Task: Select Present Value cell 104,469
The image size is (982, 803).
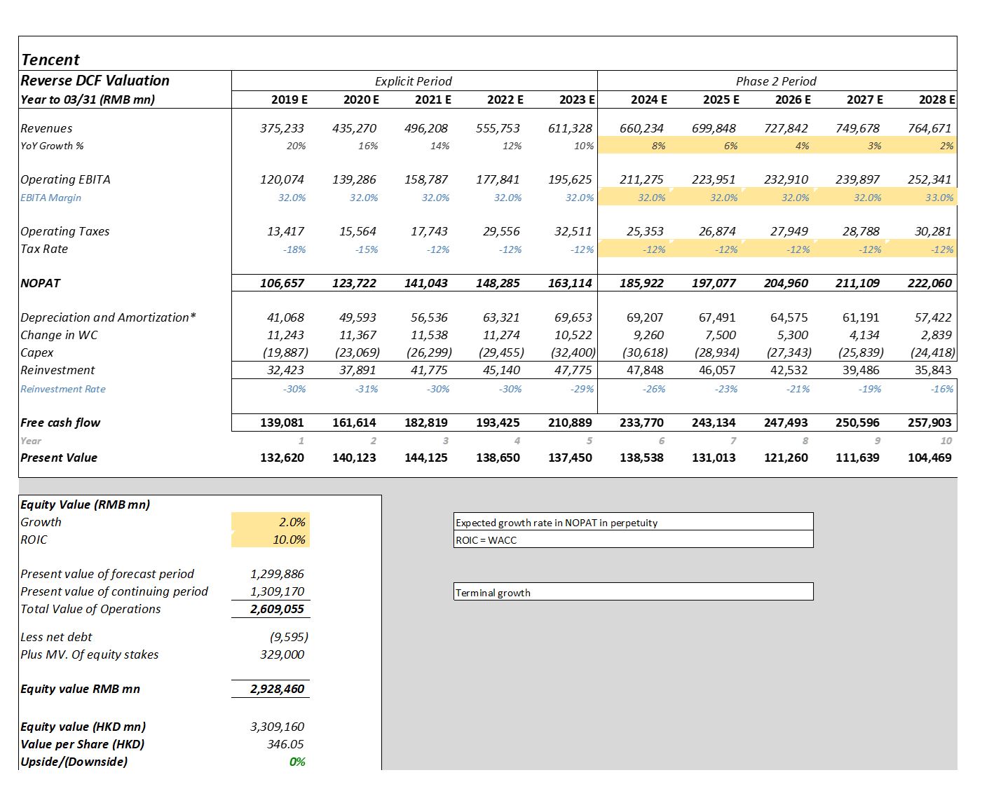Action: tap(929, 458)
